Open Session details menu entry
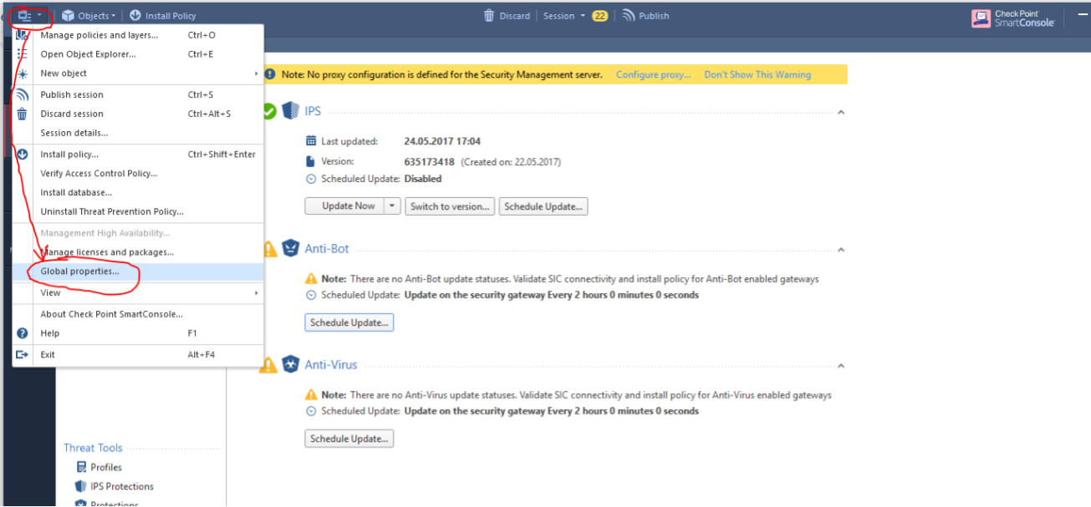The height and width of the screenshot is (507, 1091). click(x=138, y=133)
